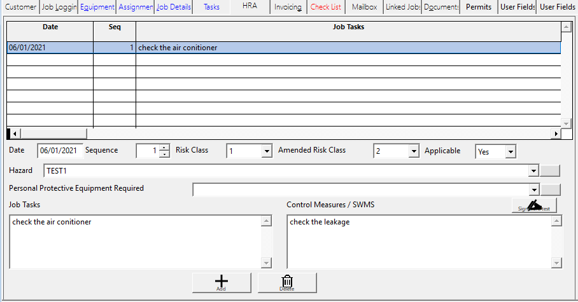Click the Date input field
578x302 pixels.
[x=59, y=151]
